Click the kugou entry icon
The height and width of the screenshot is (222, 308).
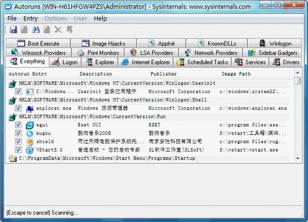tap(30, 134)
